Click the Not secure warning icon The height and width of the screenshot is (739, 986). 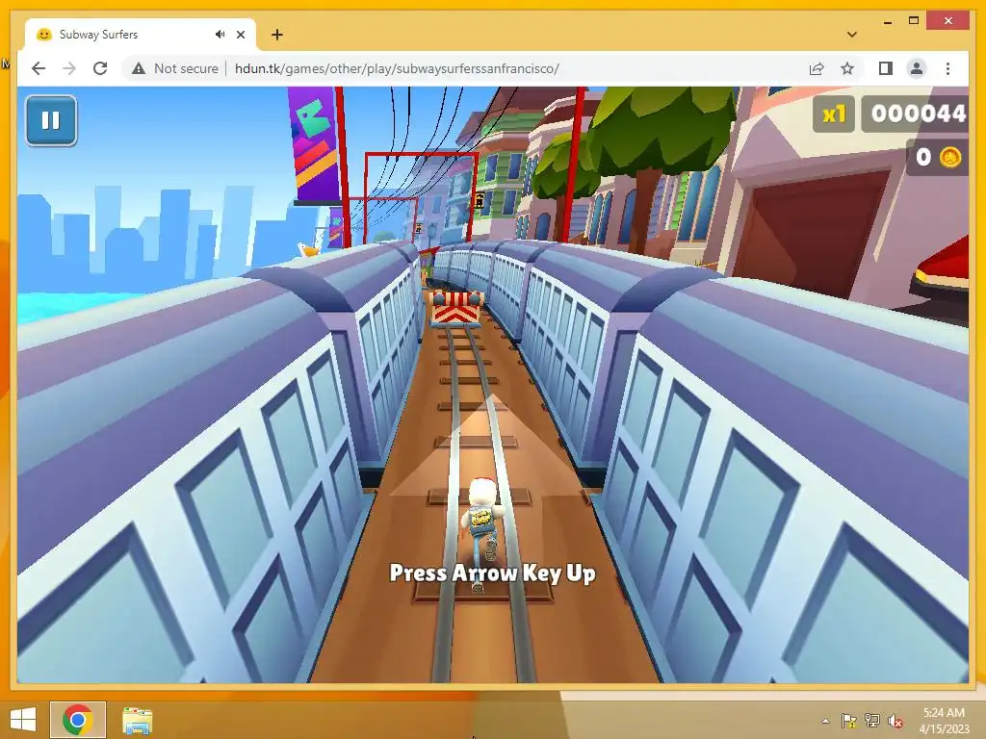[x=139, y=68]
